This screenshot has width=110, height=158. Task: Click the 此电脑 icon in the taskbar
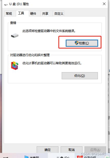(x=27, y=157)
